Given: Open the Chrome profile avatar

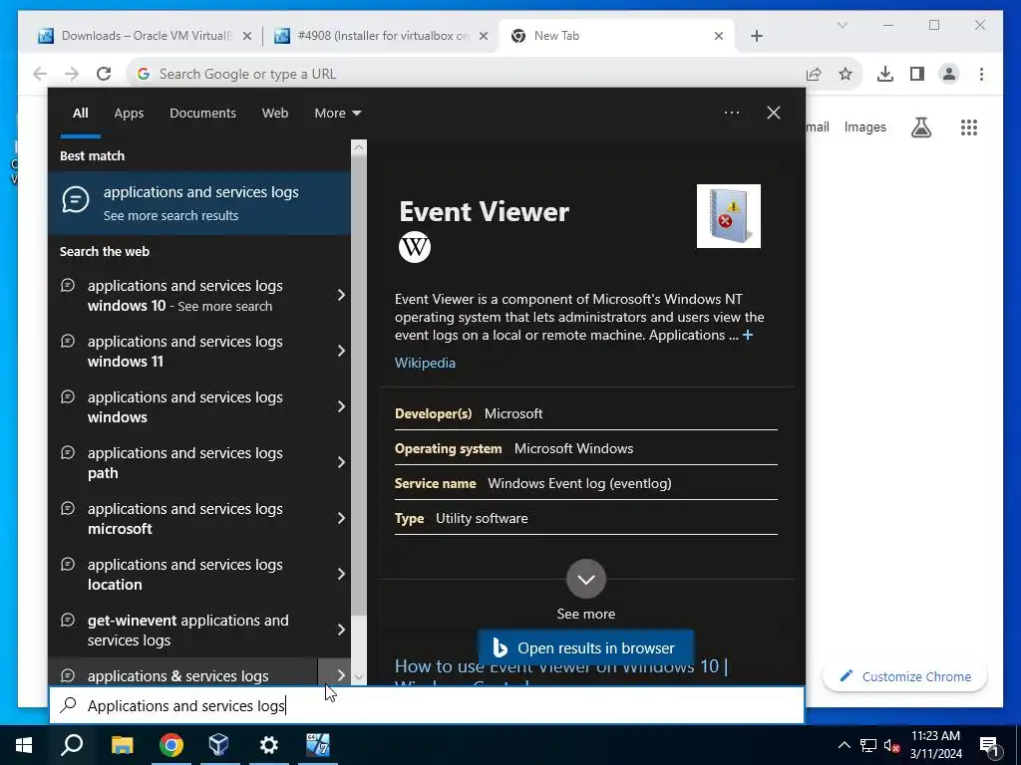Looking at the screenshot, I should [949, 74].
